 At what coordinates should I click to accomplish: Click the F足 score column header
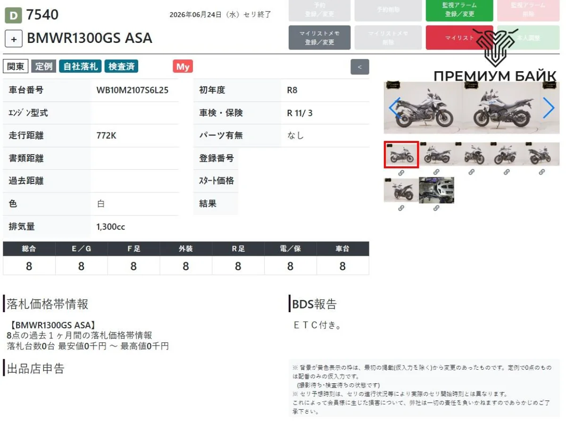point(133,249)
